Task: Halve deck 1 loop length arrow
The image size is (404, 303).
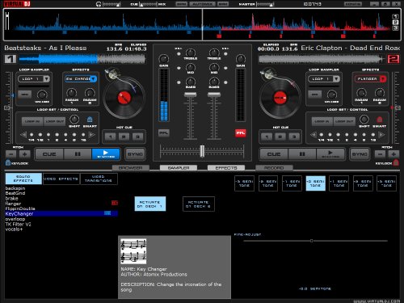Action: coord(23,134)
